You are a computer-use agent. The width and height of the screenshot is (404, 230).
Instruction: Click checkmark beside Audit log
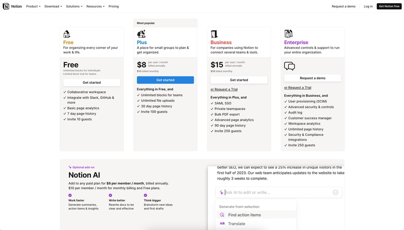click(285, 113)
